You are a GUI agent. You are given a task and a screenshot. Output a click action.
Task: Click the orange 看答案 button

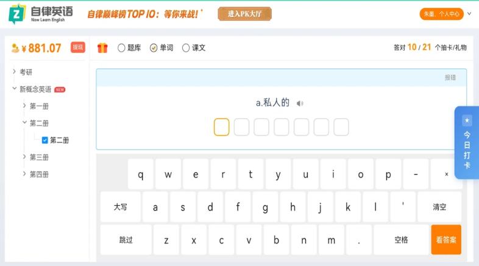[x=446, y=240]
